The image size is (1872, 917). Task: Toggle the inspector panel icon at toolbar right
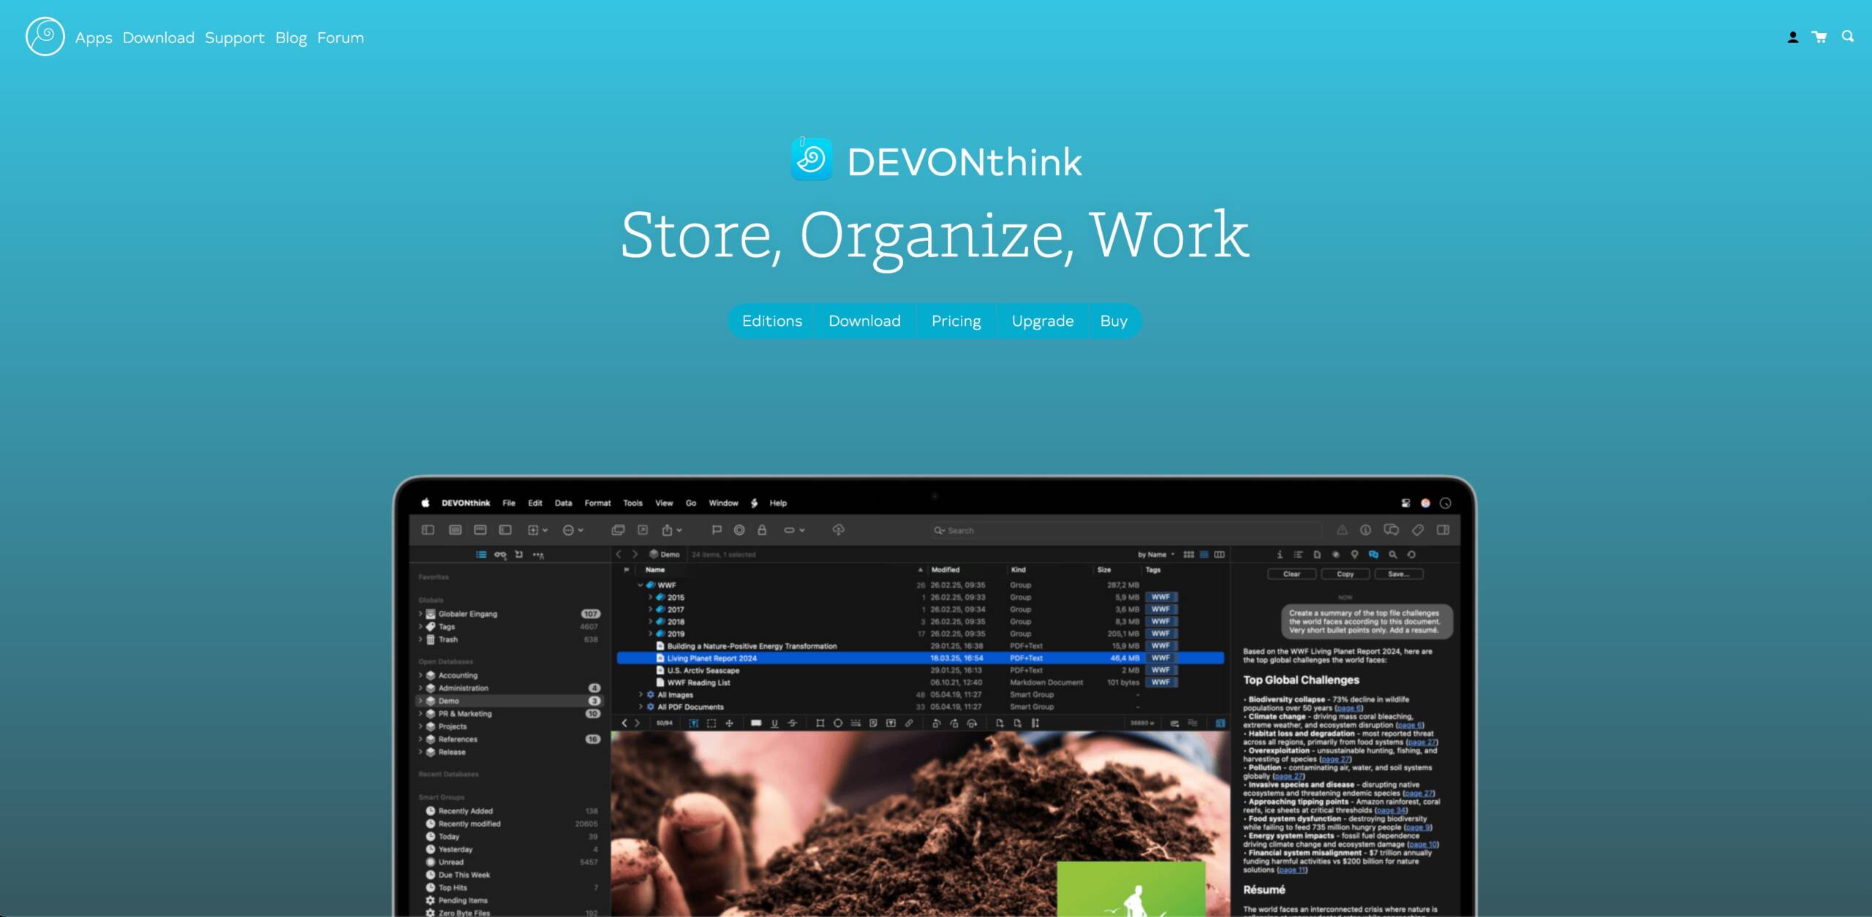coord(1443,530)
